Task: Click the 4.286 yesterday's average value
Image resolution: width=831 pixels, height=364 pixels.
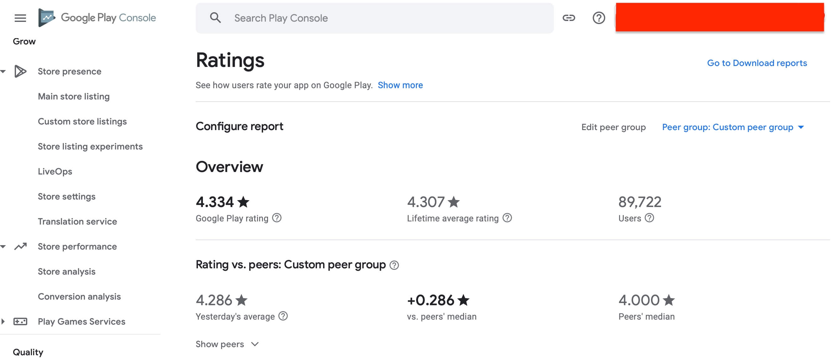Action: (x=222, y=300)
